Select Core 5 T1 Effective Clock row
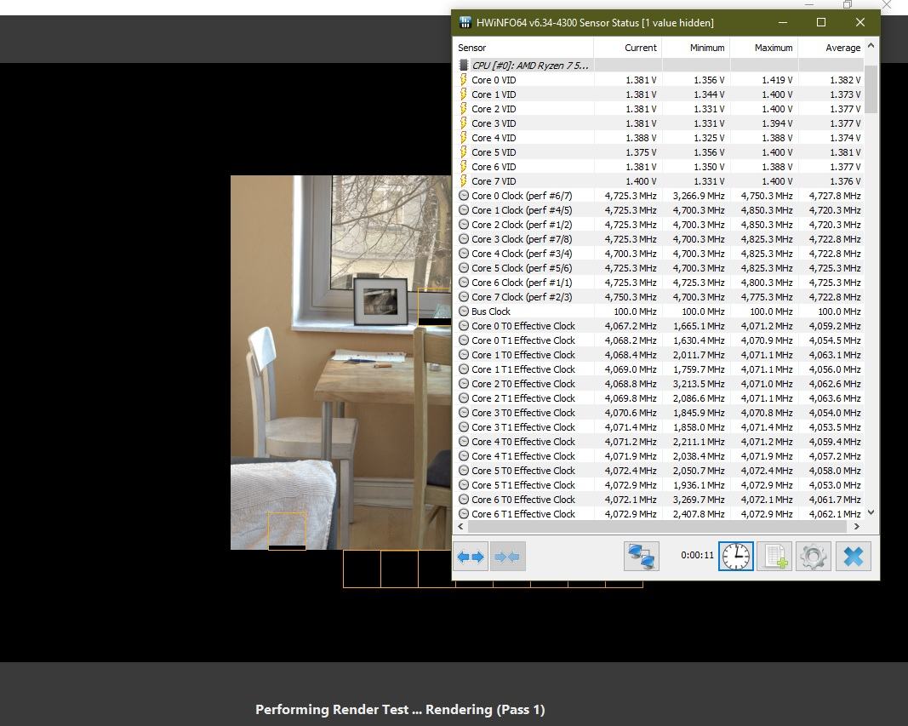This screenshot has width=908, height=726. coord(659,485)
